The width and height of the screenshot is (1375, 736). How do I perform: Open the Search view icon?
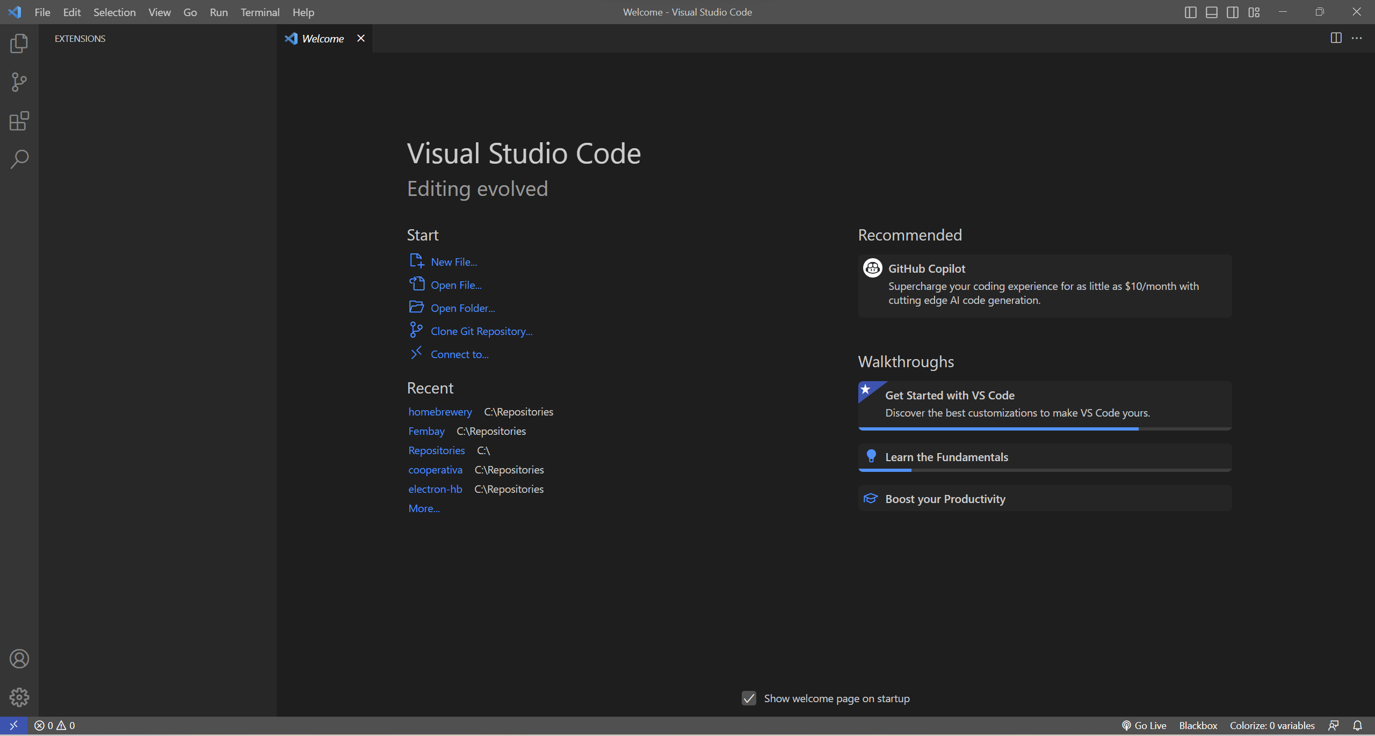(19, 159)
